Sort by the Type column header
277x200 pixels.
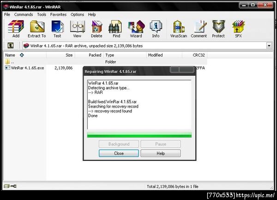tap(125, 55)
